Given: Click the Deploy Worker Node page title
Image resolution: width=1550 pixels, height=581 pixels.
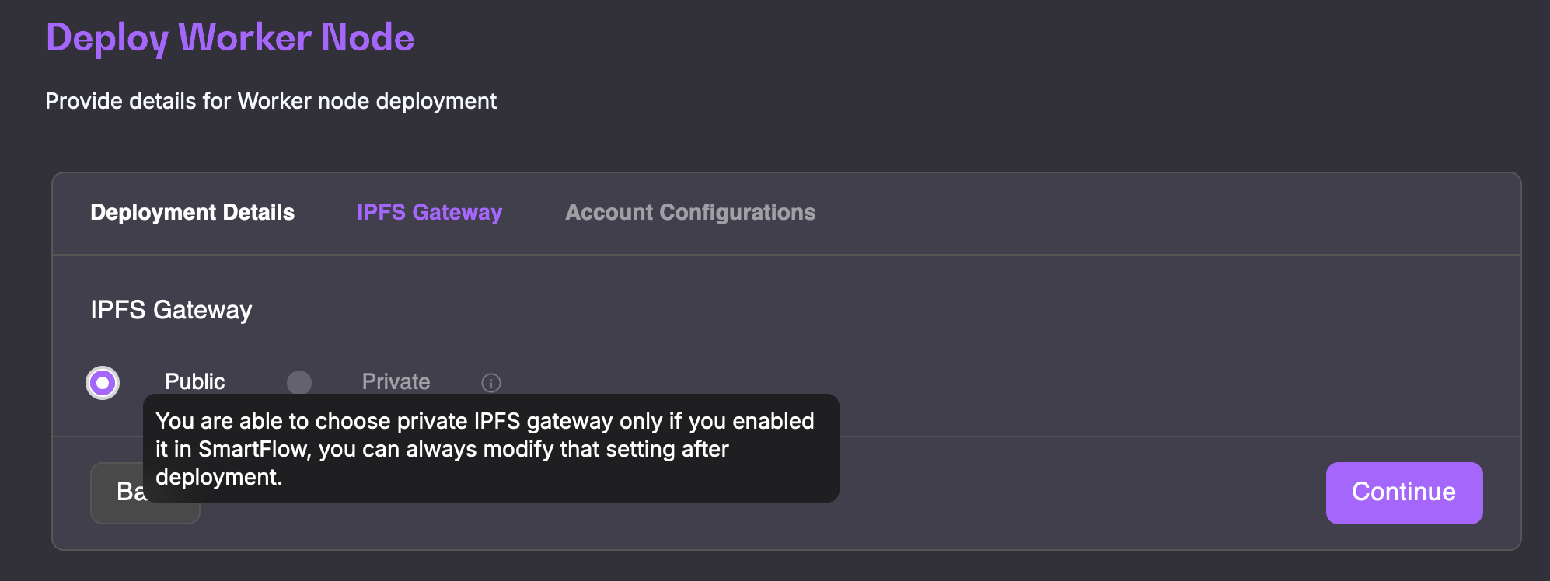Looking at the screenshot, I should (229, 37).
